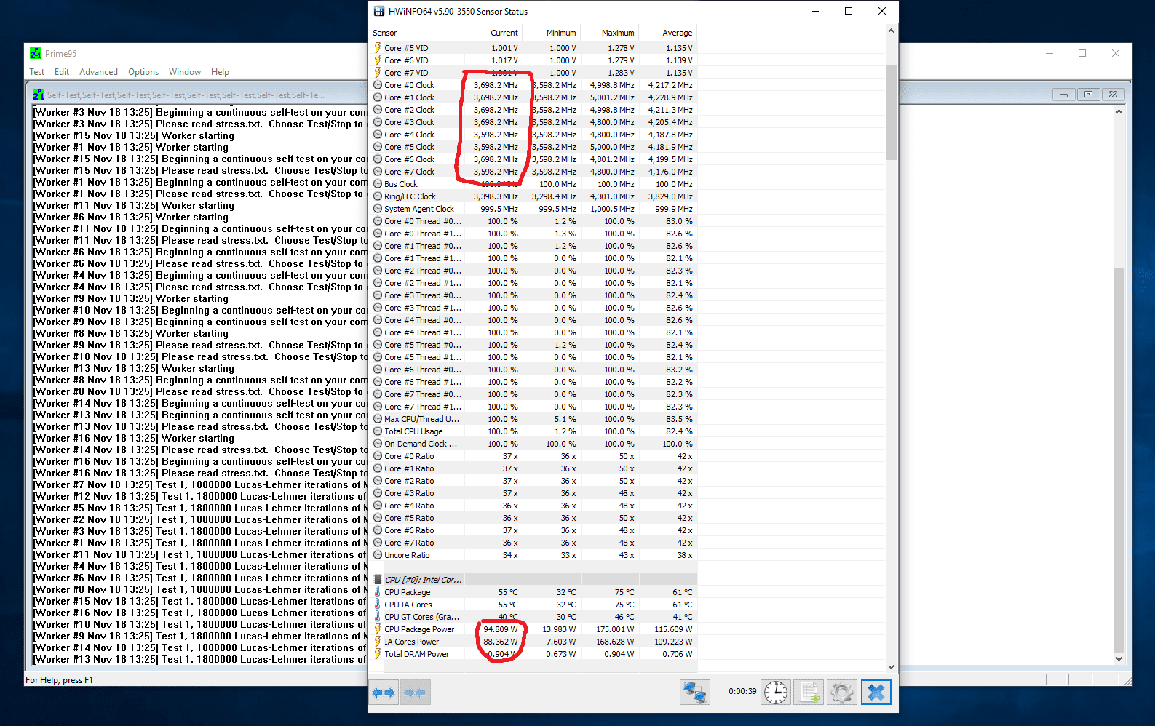
Task: Select the Core #3 Ratio row
Action: (533, 493)
